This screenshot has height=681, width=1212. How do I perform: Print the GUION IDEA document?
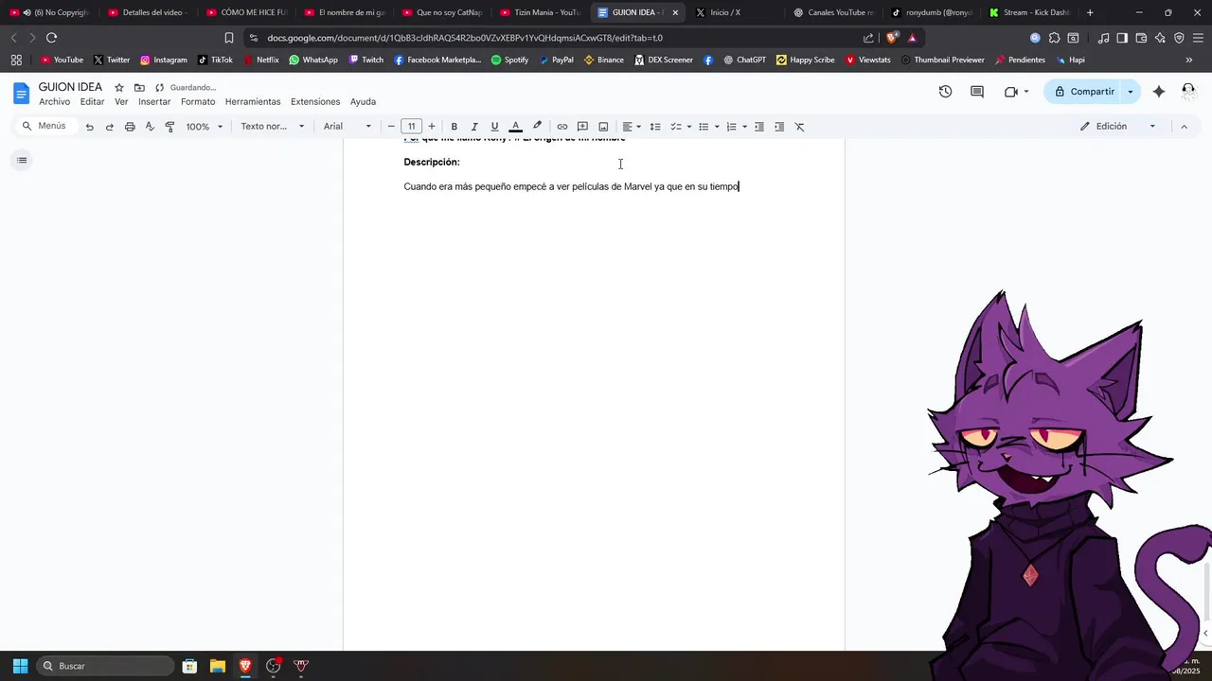tap(130, 127)
